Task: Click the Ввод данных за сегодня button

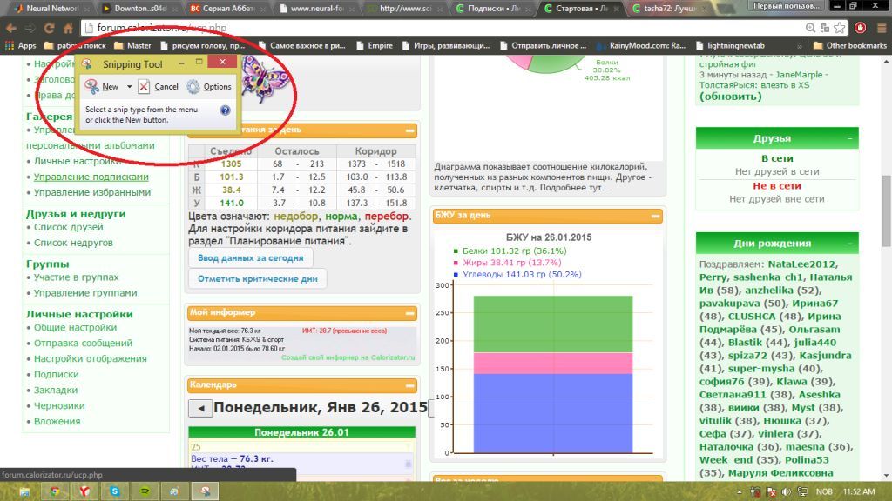Action: tap(250, 257)
